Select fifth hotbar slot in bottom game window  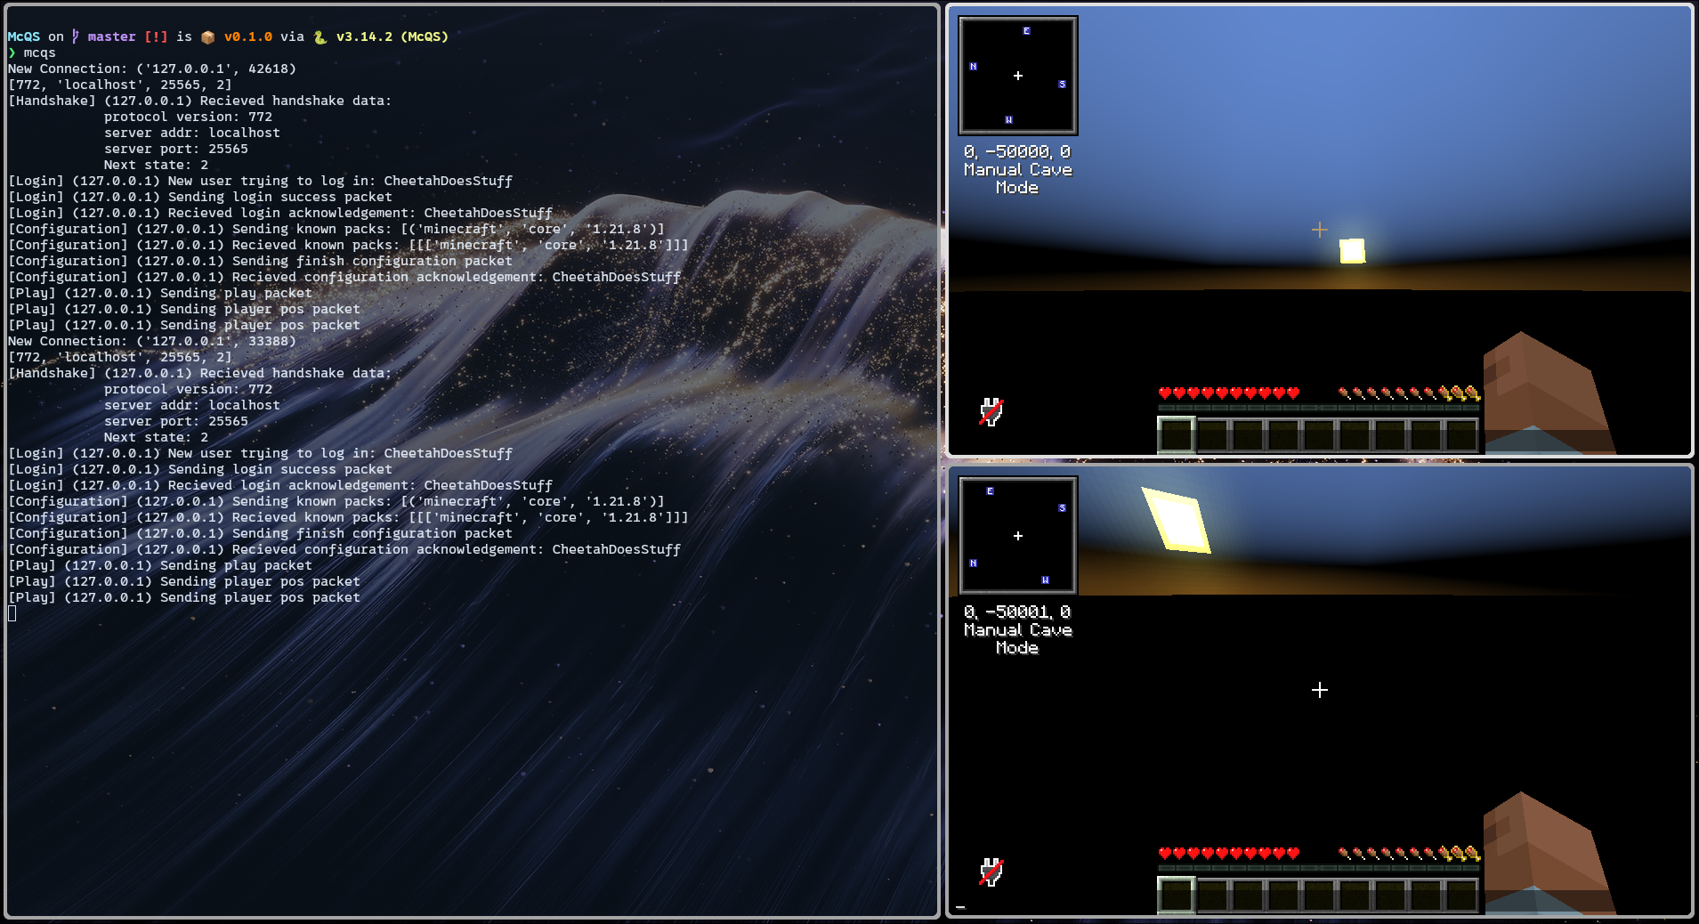coord(1318,896)
